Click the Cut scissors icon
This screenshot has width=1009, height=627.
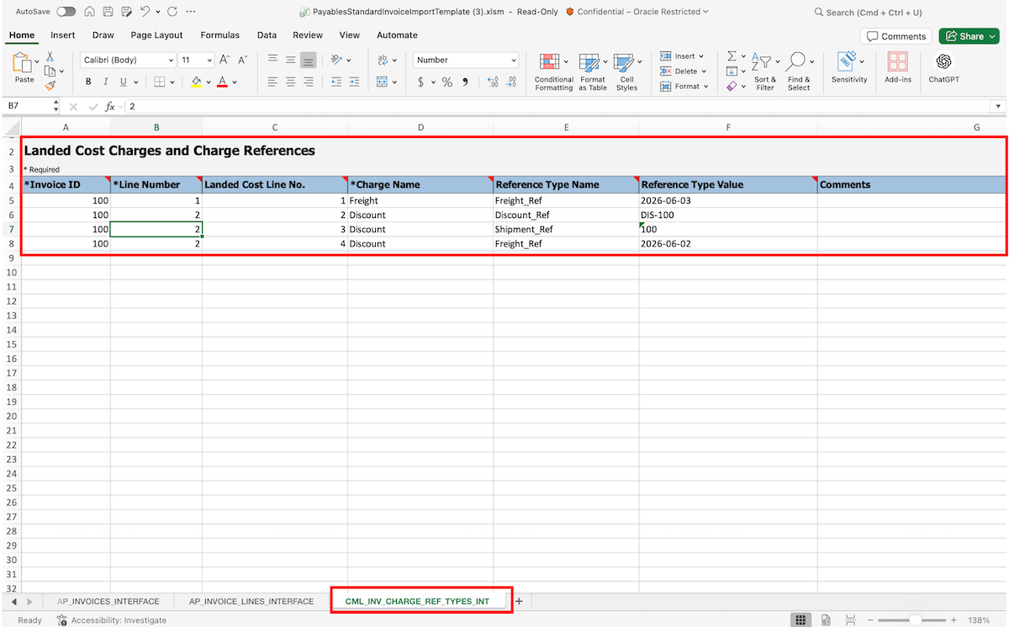[50, 56]
